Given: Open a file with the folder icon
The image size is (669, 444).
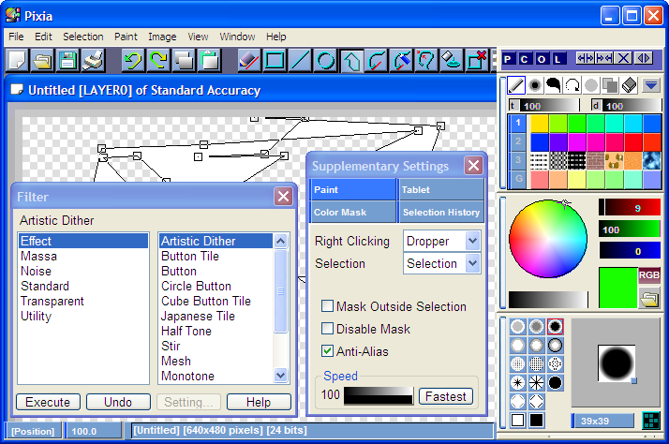Looking at the screenshot, I should 42,60.
